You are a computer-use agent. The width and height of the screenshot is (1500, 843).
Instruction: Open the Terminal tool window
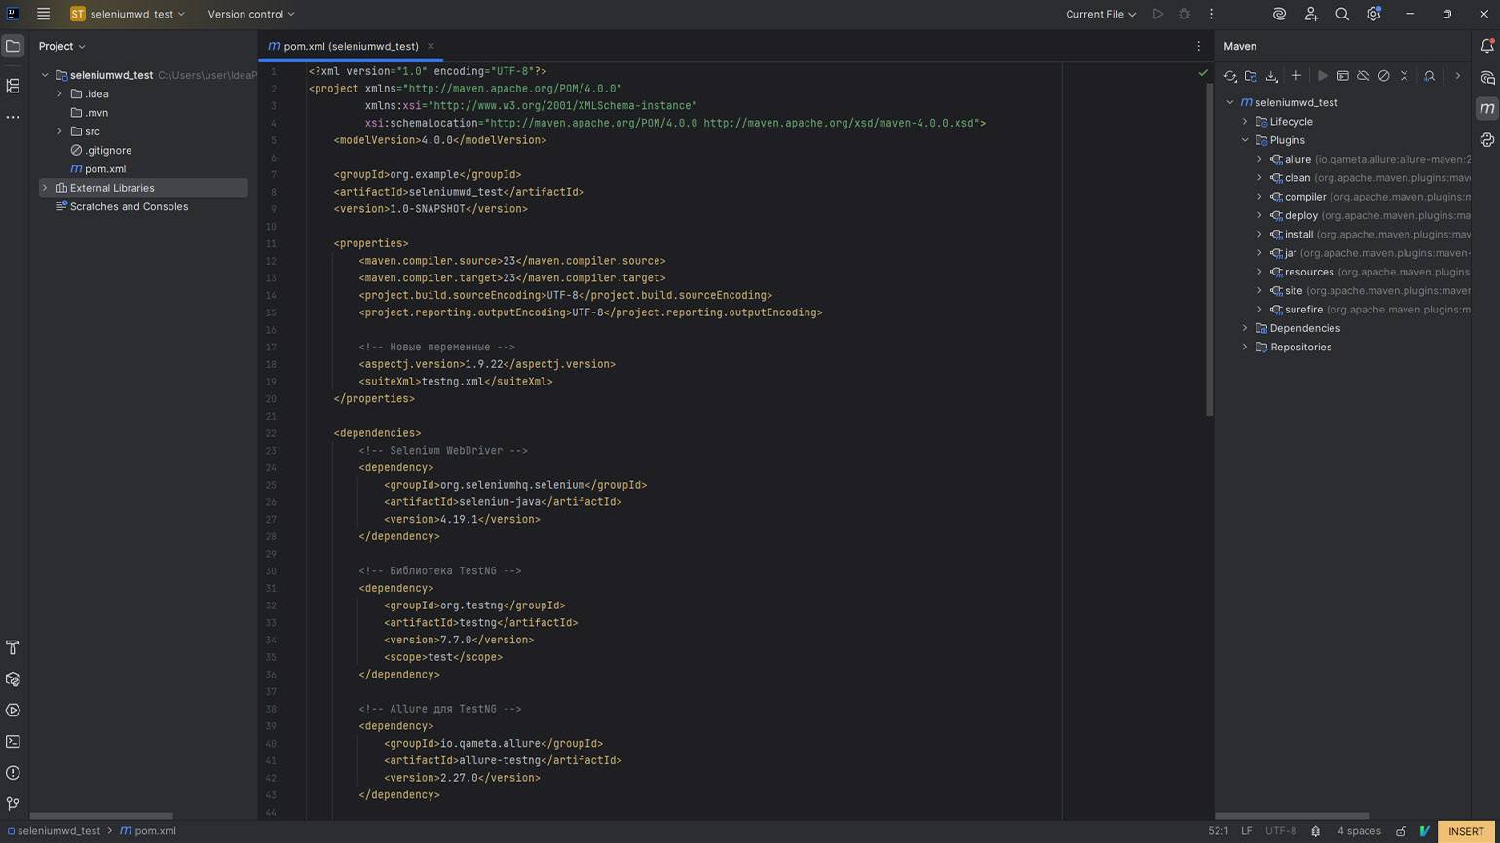[x=13, y=742]
